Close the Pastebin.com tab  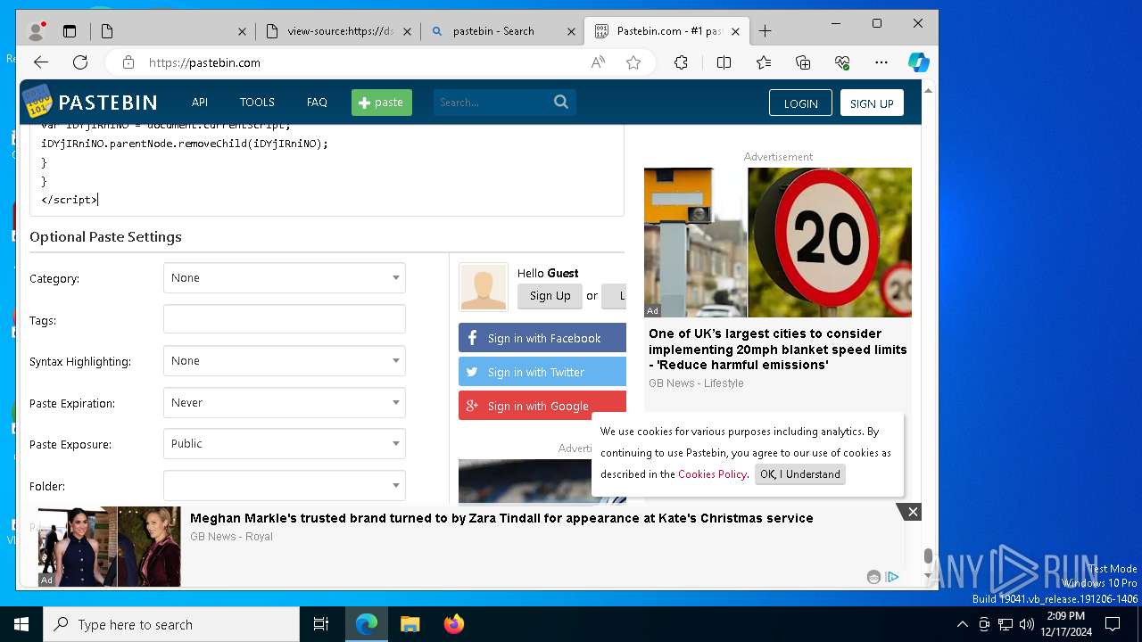[735, 31]
